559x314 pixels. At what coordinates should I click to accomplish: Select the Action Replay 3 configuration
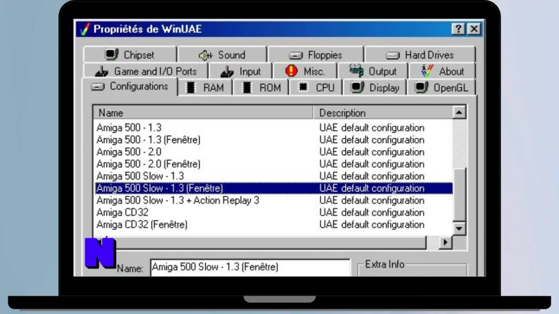pos(273,200)
